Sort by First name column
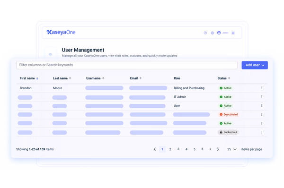284x188 pixels. point(37,78)
